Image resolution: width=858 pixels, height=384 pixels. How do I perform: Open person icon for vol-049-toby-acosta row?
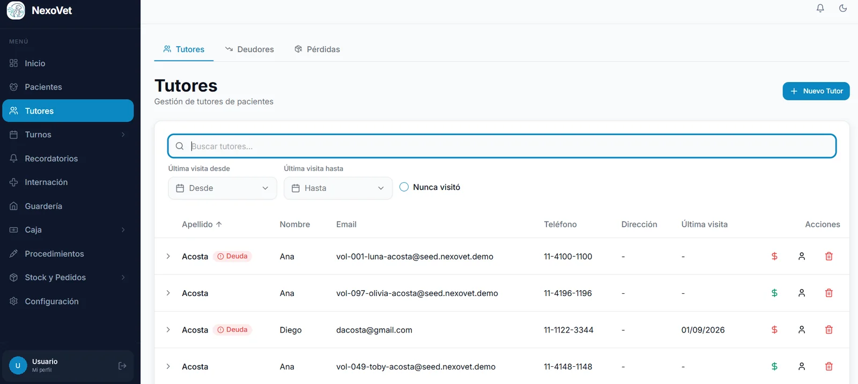click(x=802, y=366)
